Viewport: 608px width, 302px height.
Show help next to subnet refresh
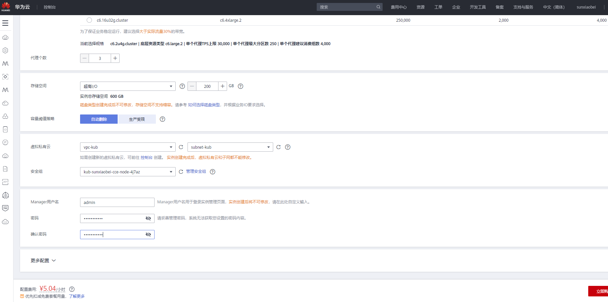(288, 147)
